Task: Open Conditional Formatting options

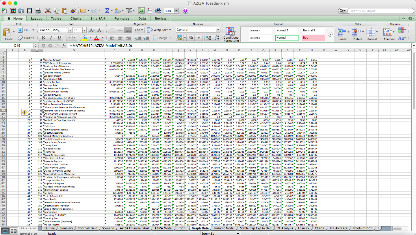Action: pos(231,34)
